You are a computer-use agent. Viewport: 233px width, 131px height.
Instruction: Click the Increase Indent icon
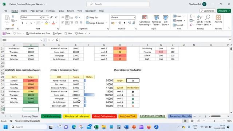[x=81, y=23]
